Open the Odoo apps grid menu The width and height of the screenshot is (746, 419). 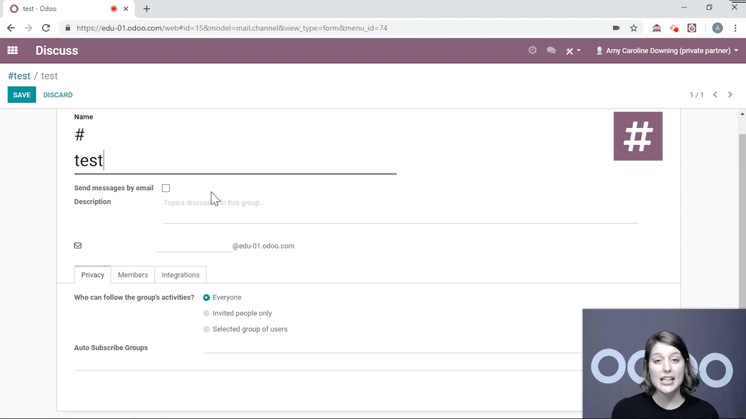(12, 51)
